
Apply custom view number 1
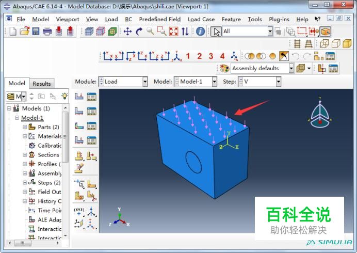(x=188, y=56)
